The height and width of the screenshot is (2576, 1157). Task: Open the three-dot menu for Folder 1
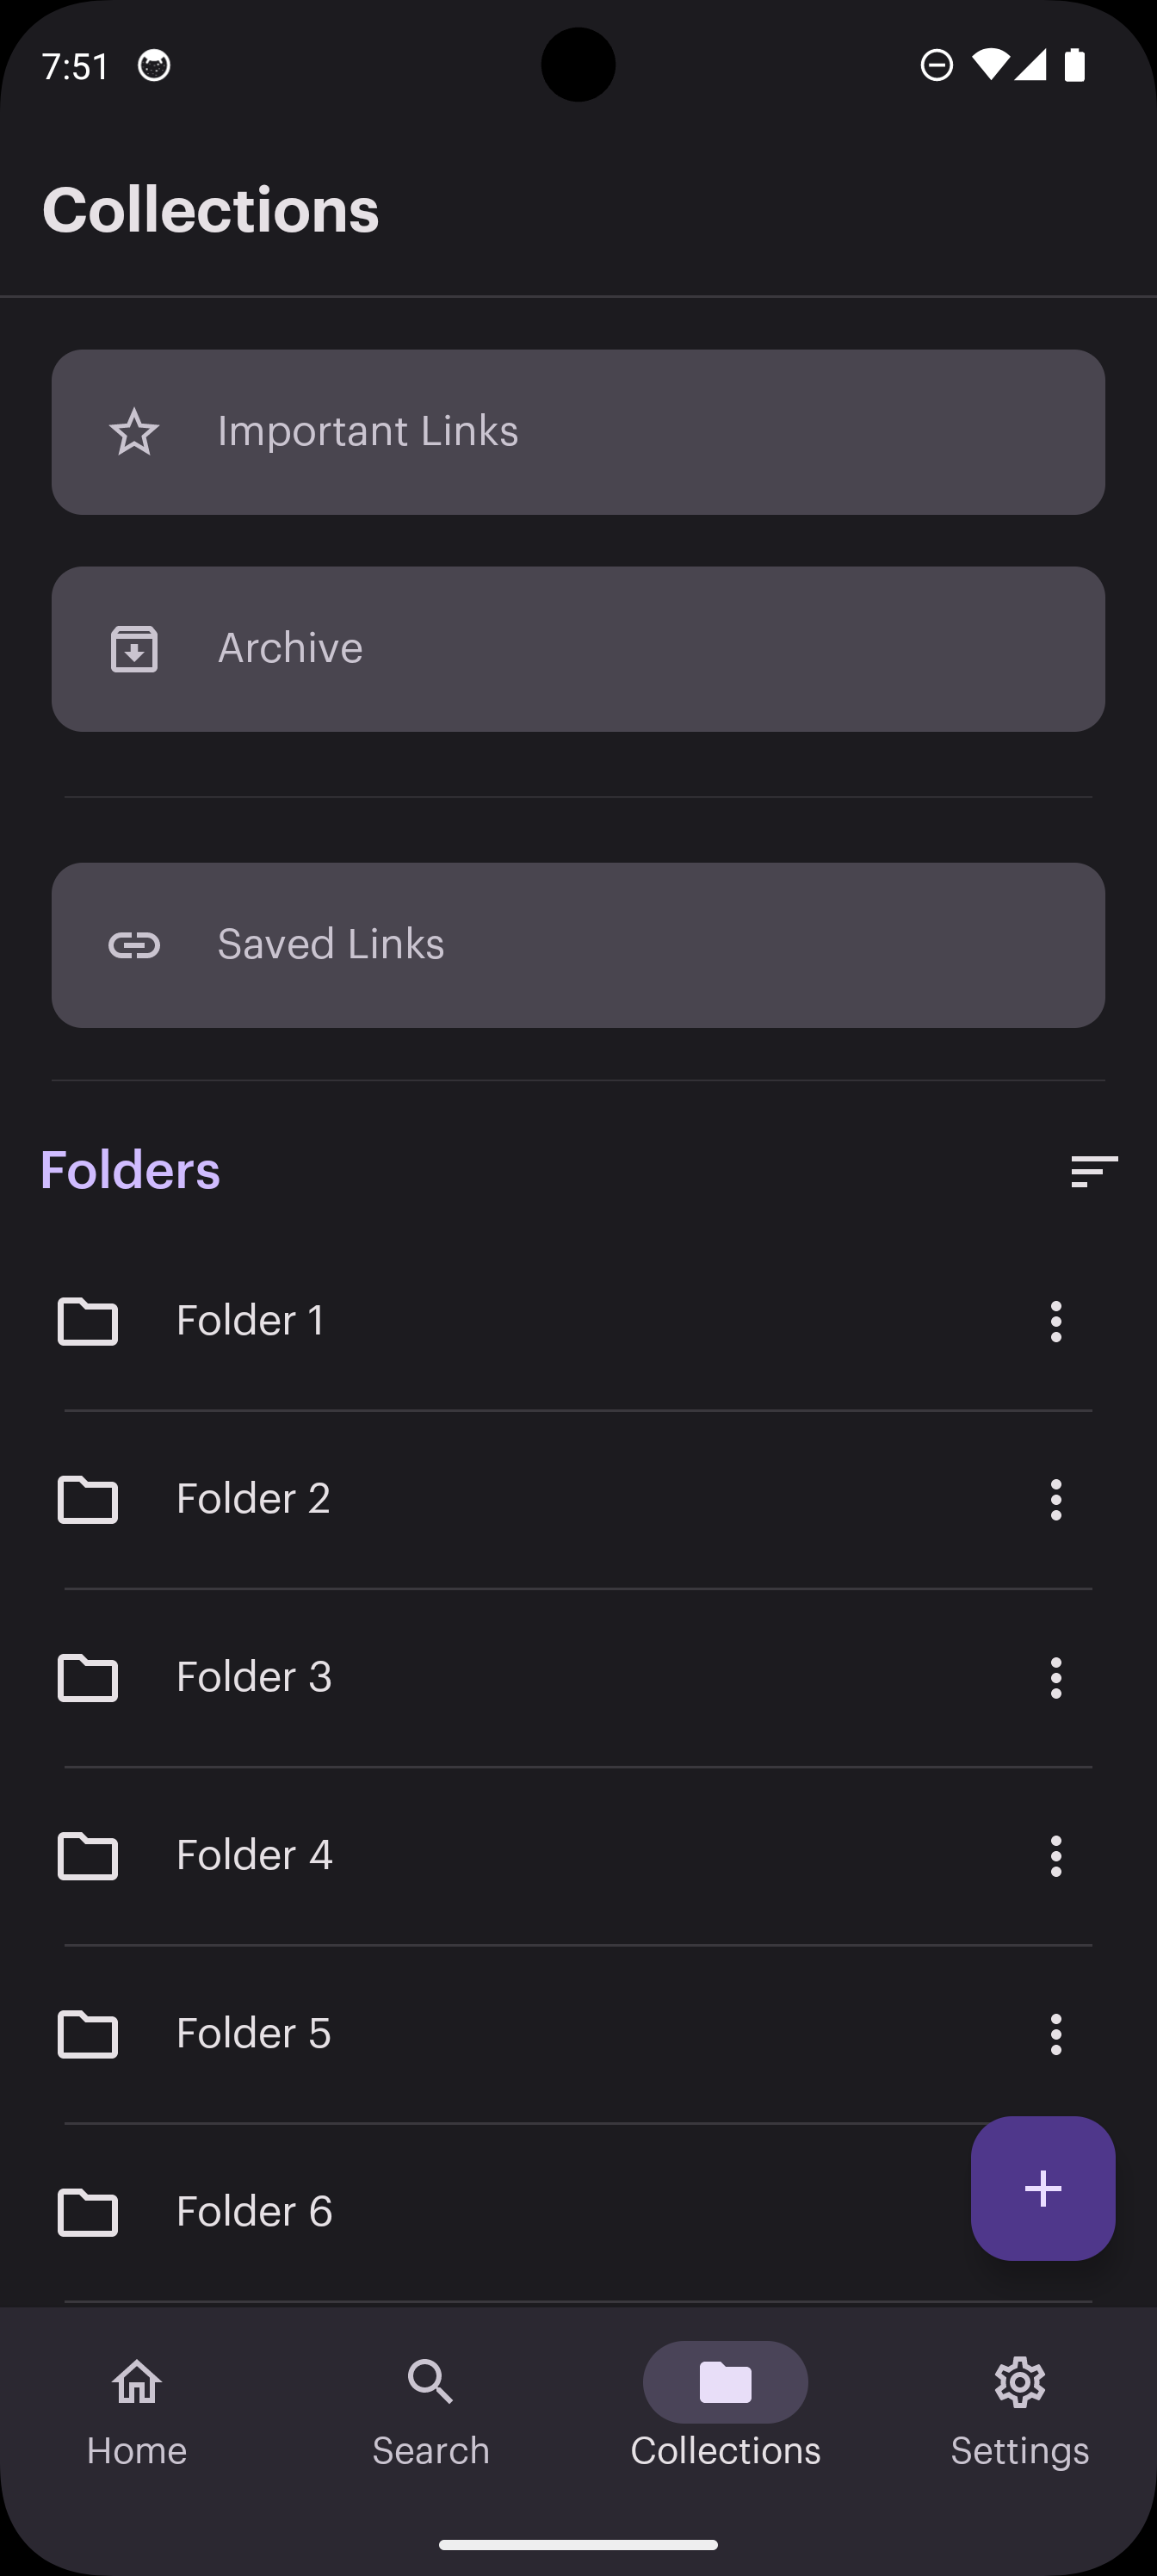pos(1055,1321)
